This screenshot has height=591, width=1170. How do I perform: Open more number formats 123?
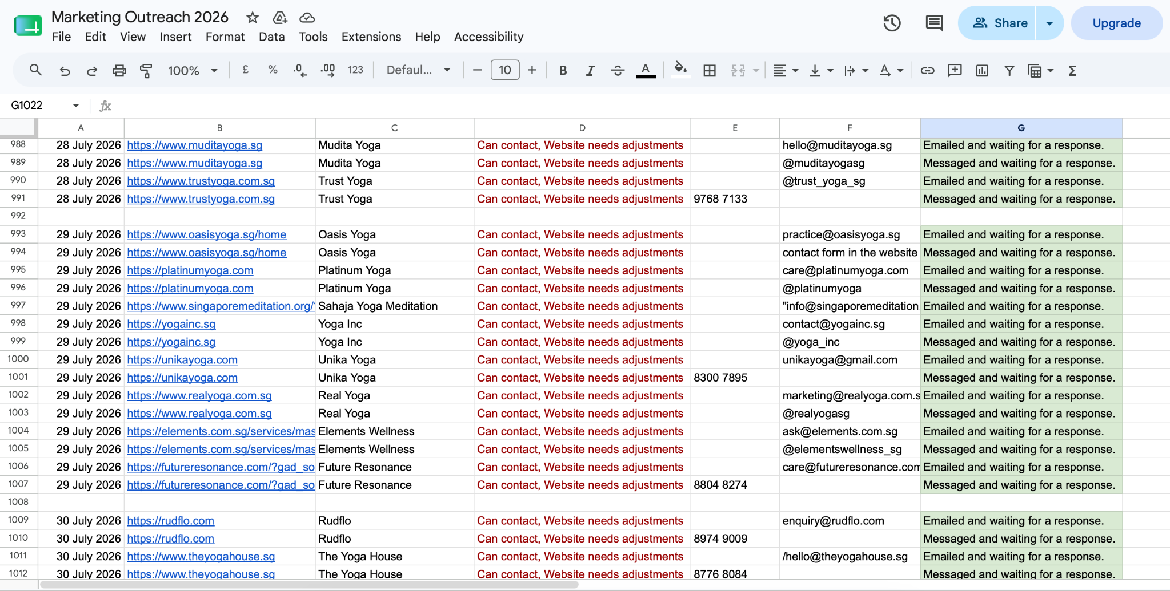[355, 70]
